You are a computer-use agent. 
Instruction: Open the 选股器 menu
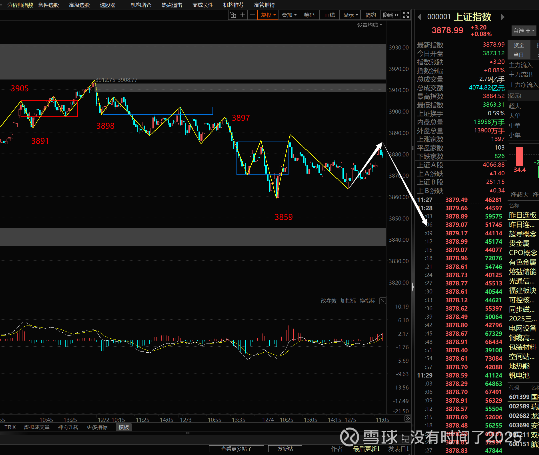tap(108, 5)
